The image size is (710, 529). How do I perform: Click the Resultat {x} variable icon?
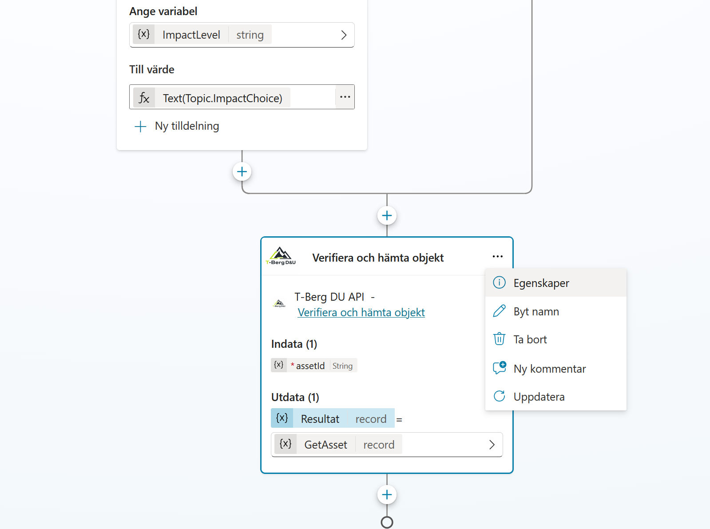click(x=282, y=418)
